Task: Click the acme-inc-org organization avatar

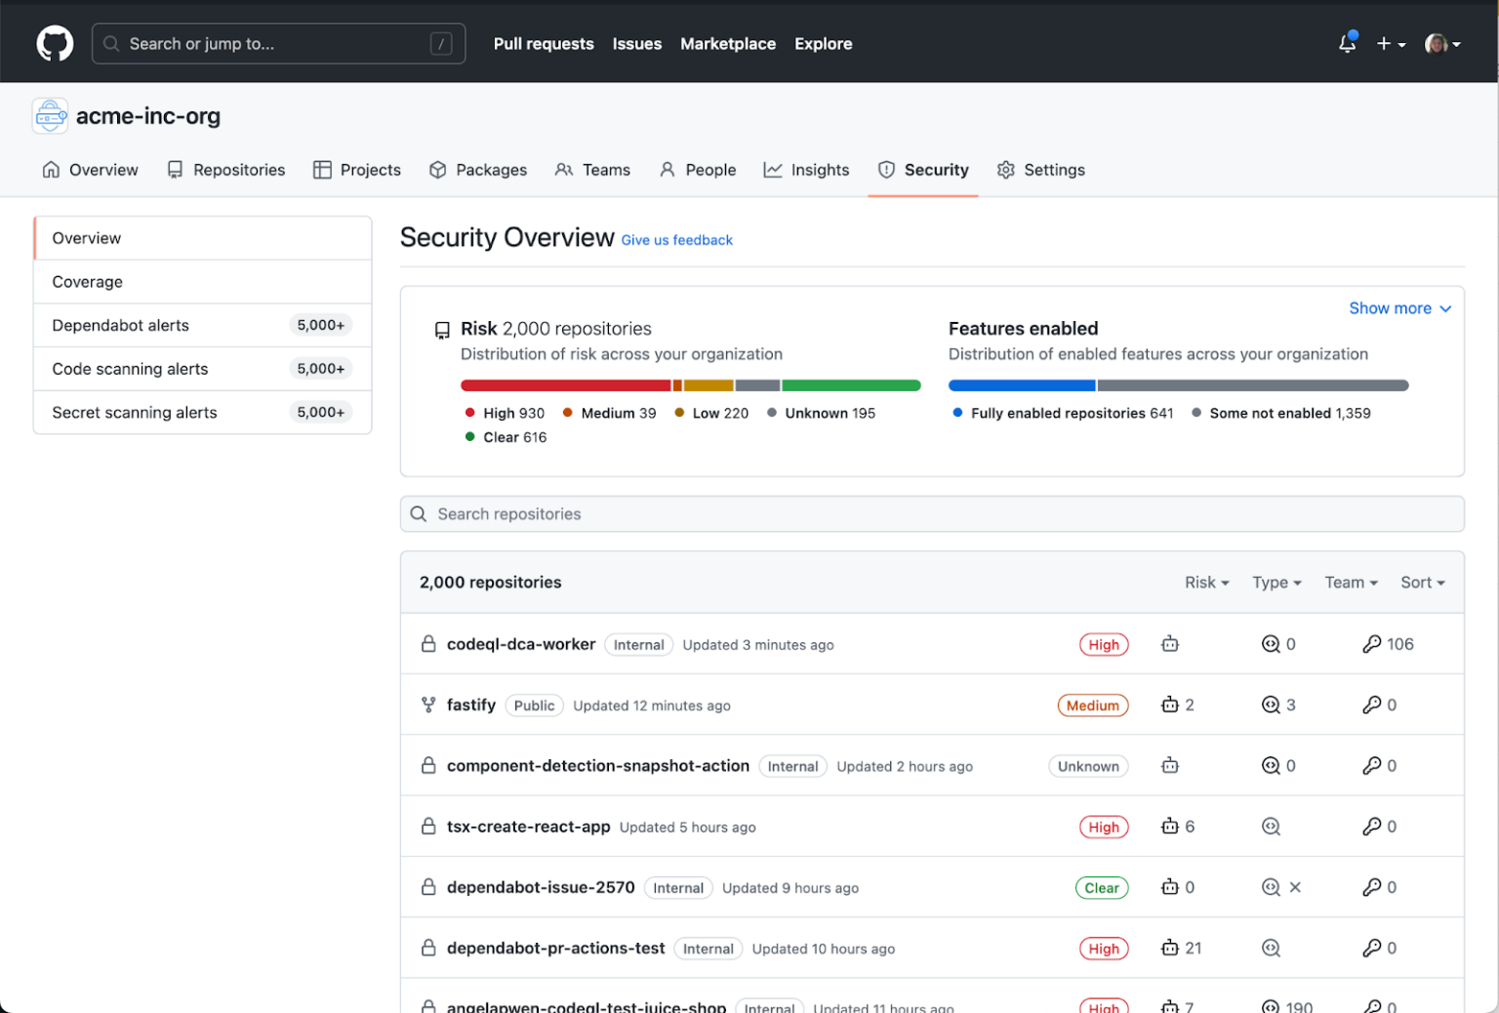Action: coord(50,115)
